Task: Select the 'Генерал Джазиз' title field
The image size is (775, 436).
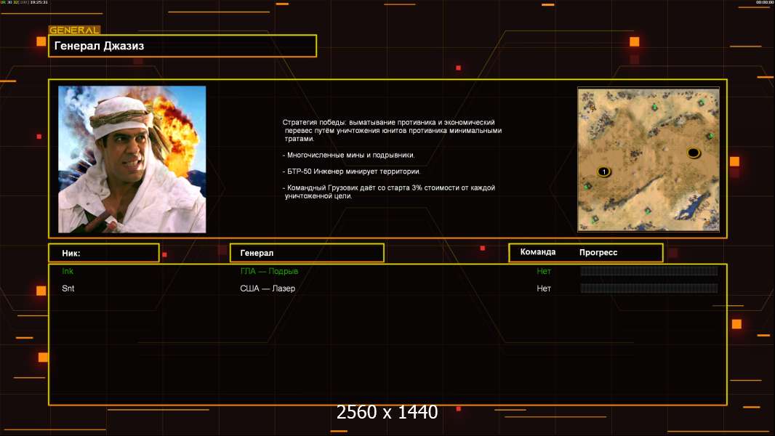Action: click(x=182, y=46)
